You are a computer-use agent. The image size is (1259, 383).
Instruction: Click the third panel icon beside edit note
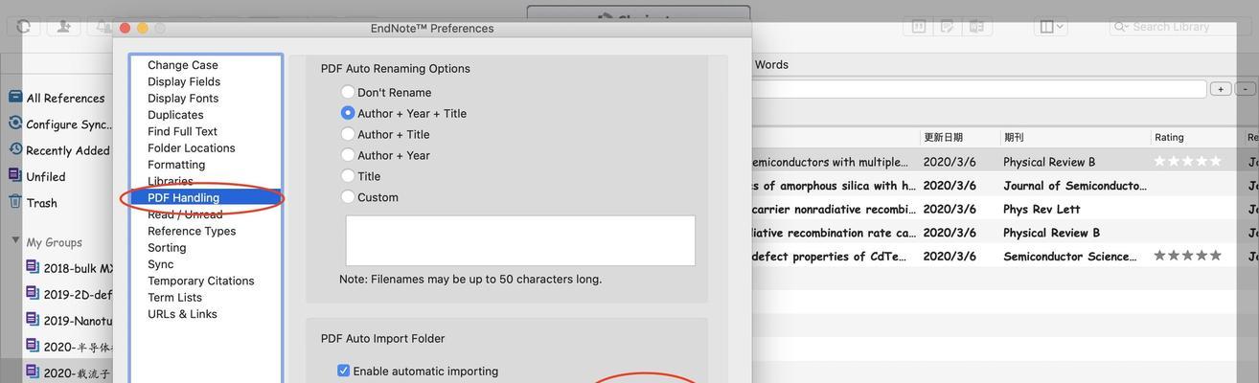(x=976, y=27)
